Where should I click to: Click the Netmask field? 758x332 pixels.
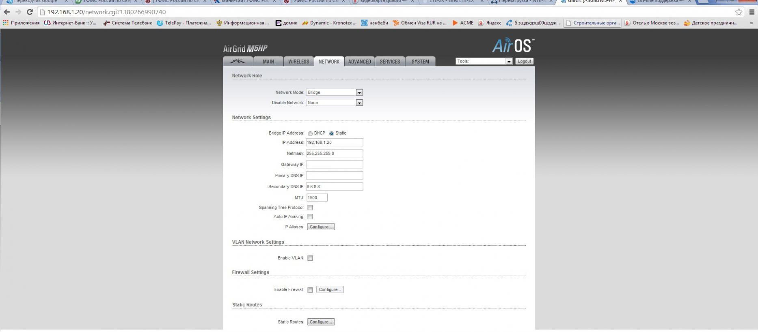pos(335,154)
